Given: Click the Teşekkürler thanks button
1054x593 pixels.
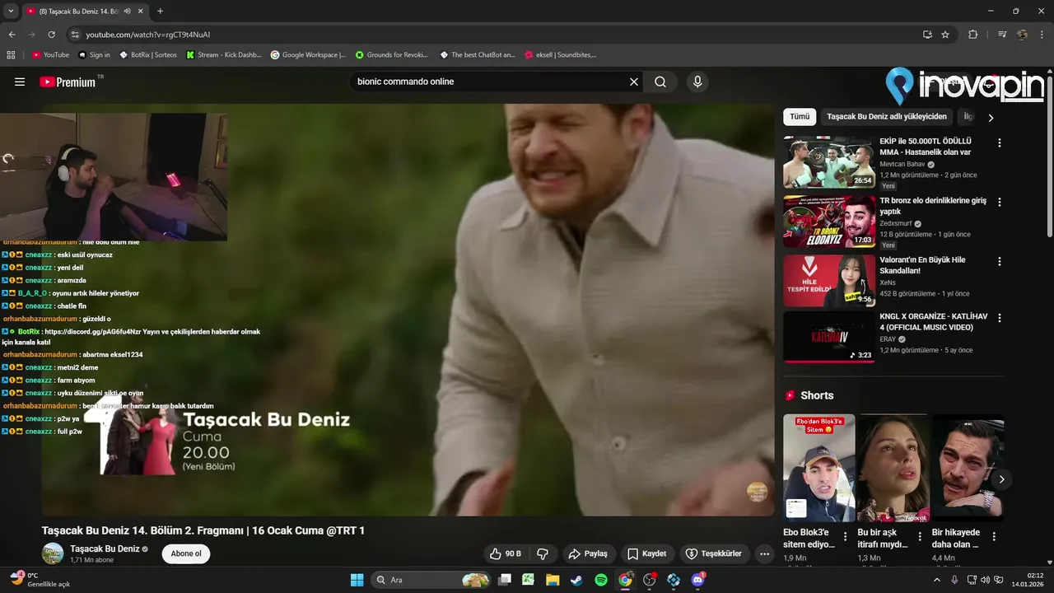Looking at the screenshot, I should 713,553.
